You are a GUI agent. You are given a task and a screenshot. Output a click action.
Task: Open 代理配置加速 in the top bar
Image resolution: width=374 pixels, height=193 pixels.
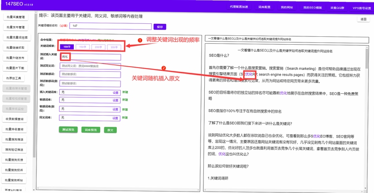point(239,7)
